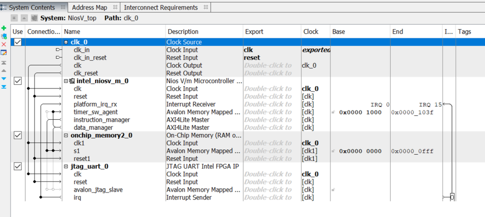
Task: Uncheck Use checkbox for intel_niosv_m_0
Action: [17, 81]
